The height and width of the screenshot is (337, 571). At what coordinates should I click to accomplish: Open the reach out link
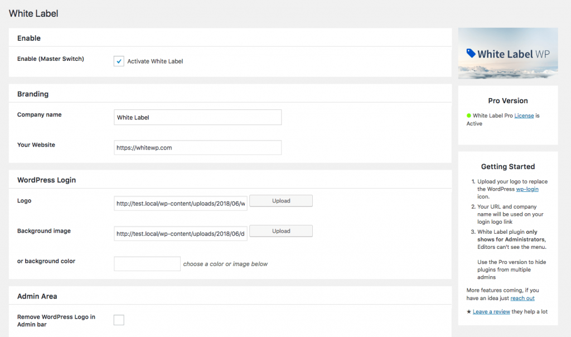coord(522,298)
